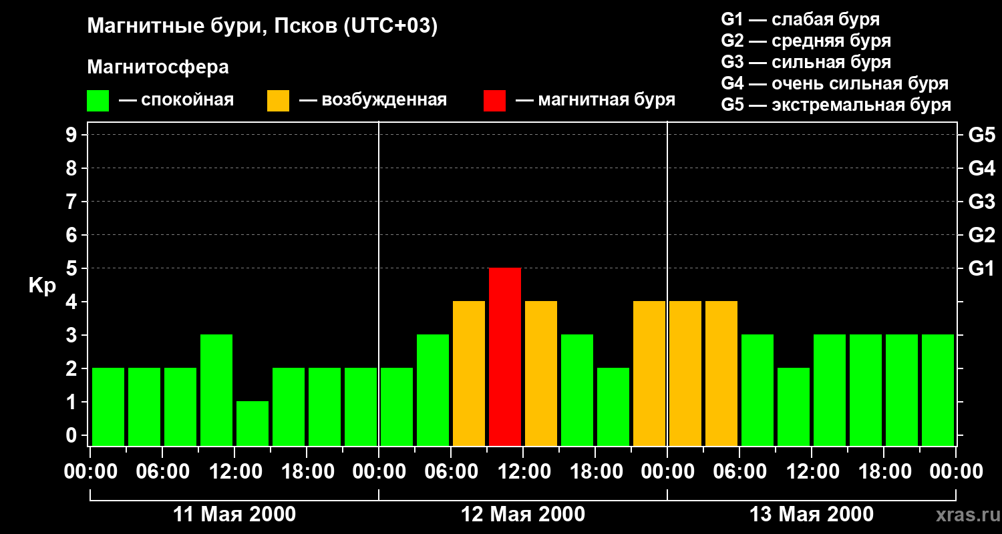Click the shortest green bar on 11 May
The image size is (1002, 534).
253,423
